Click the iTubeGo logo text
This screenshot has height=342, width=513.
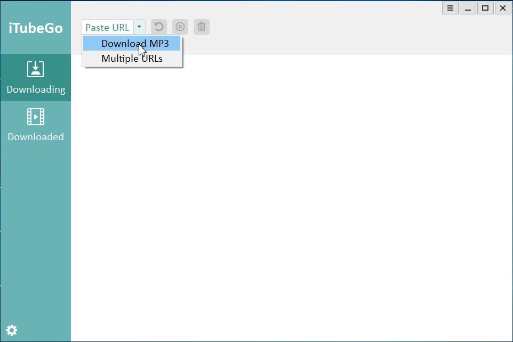pos(35,28)
